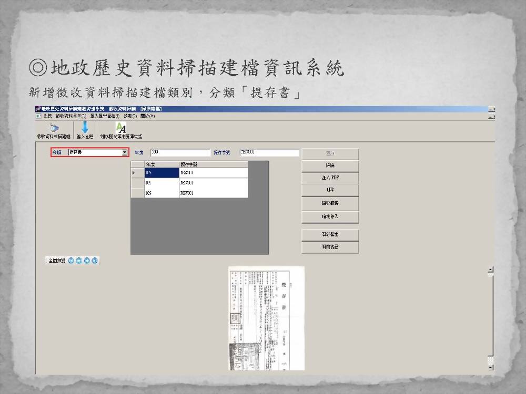Click the blue down-arrow import icon
This screenshot has height=394, width=526.
point(85,128)
